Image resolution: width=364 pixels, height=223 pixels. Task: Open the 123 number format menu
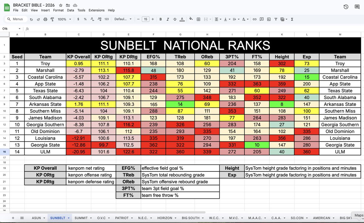click(x=106, y=19)
